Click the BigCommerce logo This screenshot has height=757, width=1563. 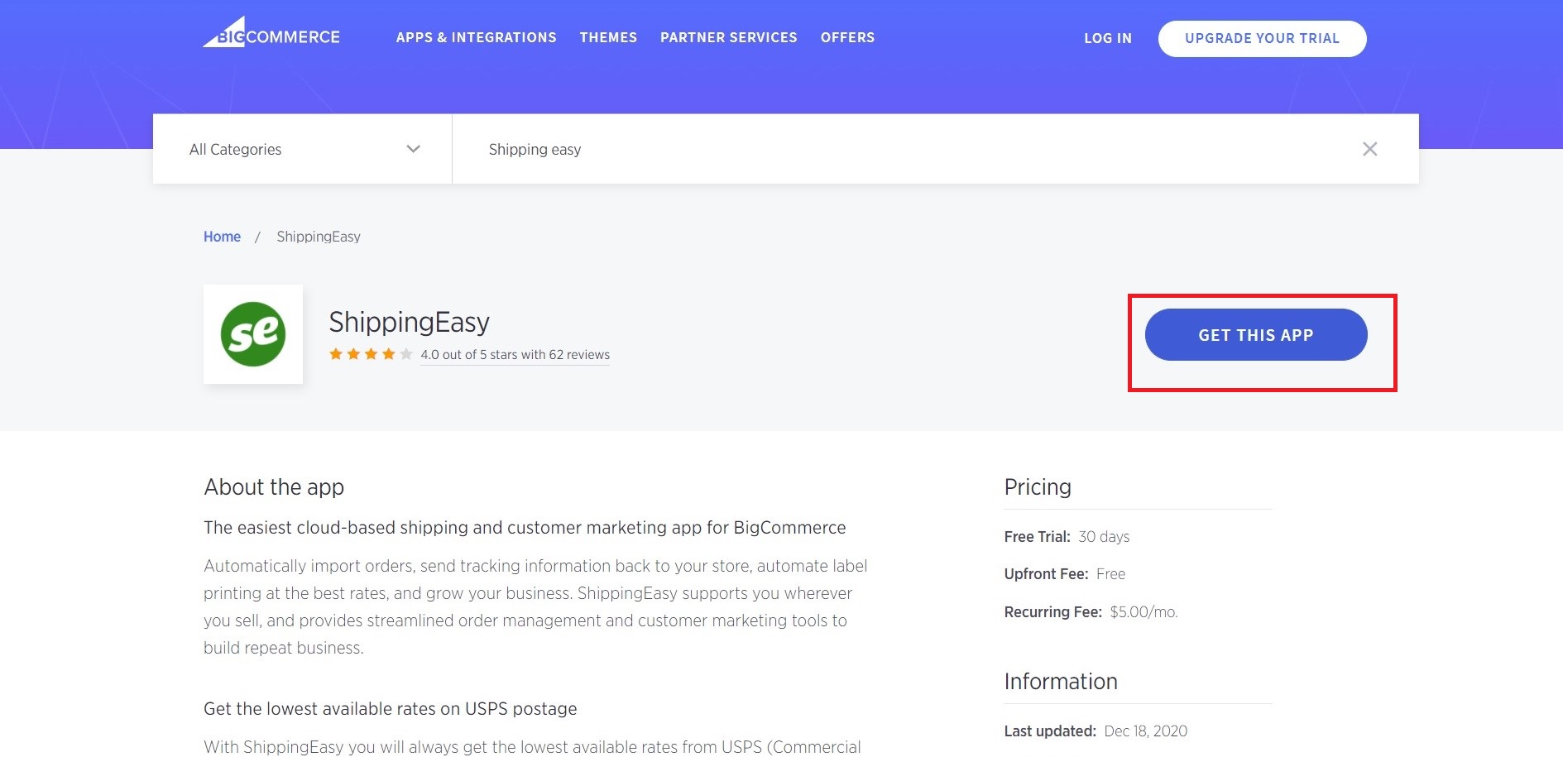tap(271, 35)
